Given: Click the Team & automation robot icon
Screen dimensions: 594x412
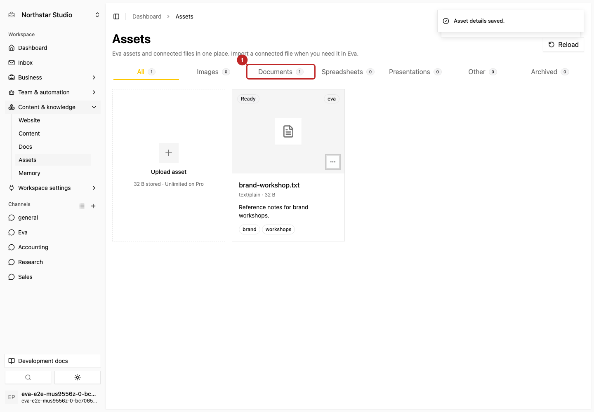Looking at the screenshot, I should (12, 92).
